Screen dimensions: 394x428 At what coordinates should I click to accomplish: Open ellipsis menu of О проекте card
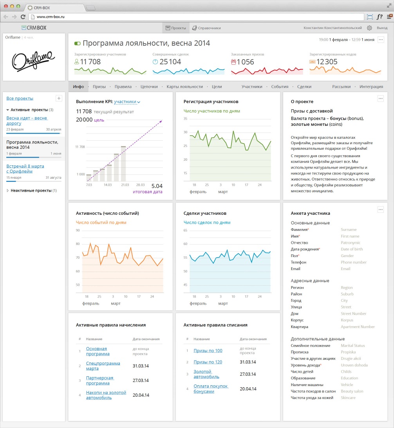381,98
